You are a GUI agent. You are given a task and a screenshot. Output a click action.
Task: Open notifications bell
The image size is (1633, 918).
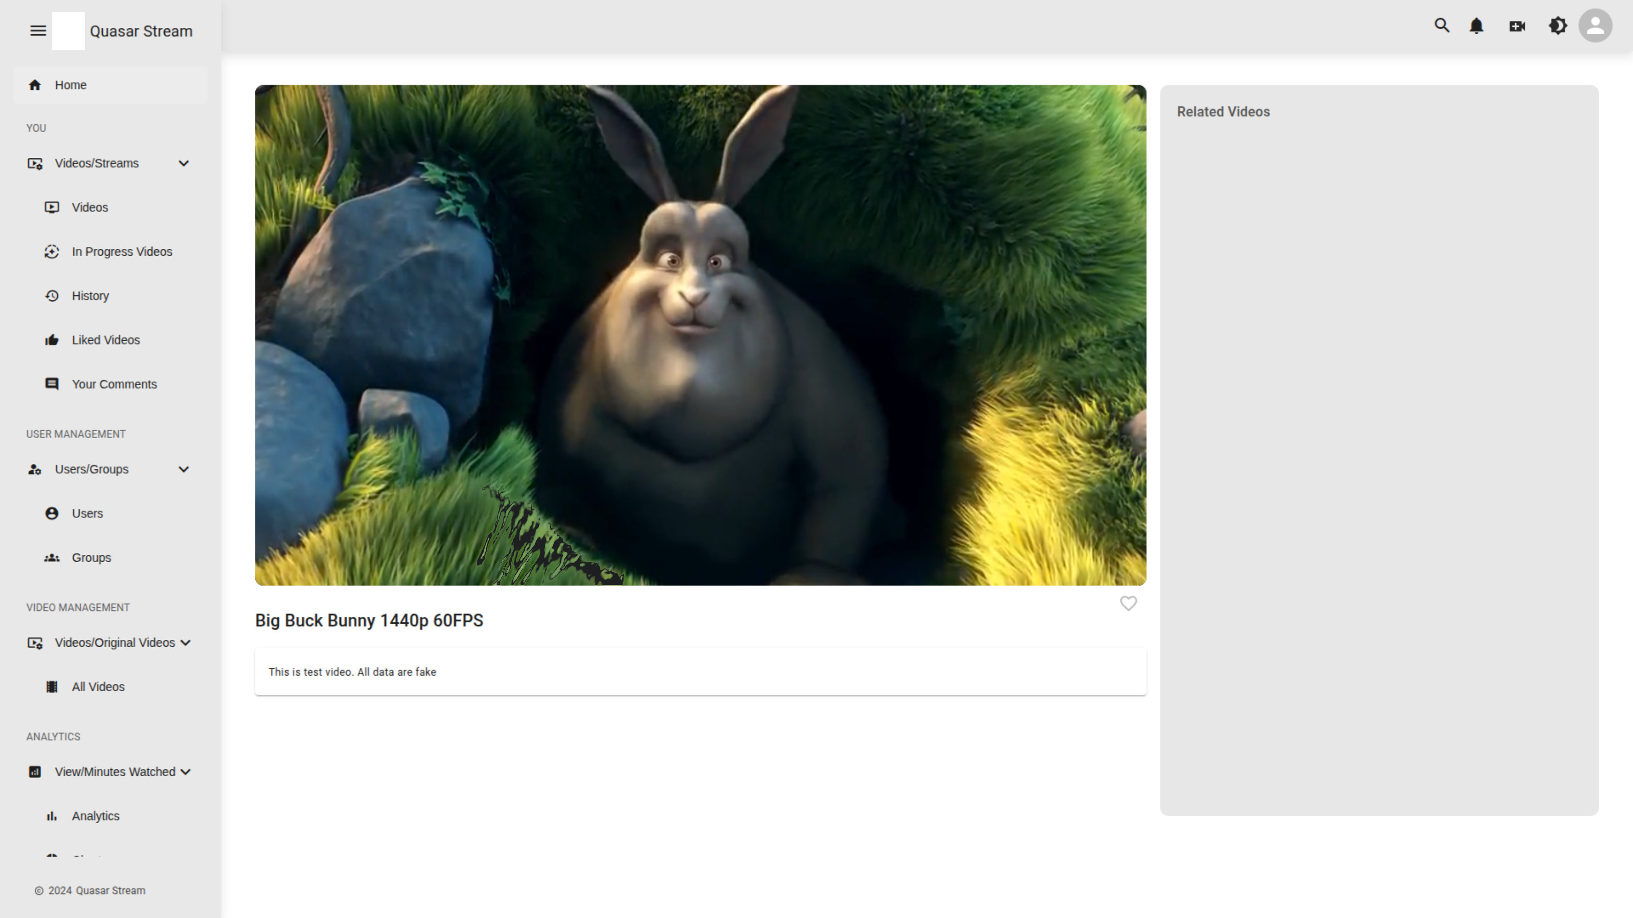[x=1476, y=26]
